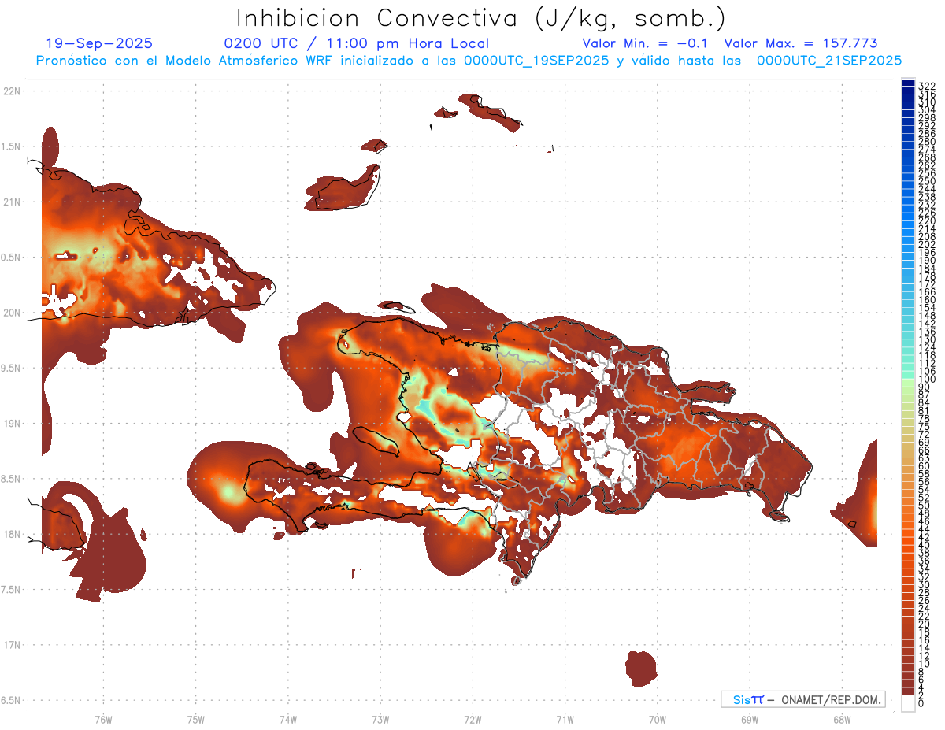Select the 19-Sep-2025 date label
This screenshot has width=945, height=730.
99,44
